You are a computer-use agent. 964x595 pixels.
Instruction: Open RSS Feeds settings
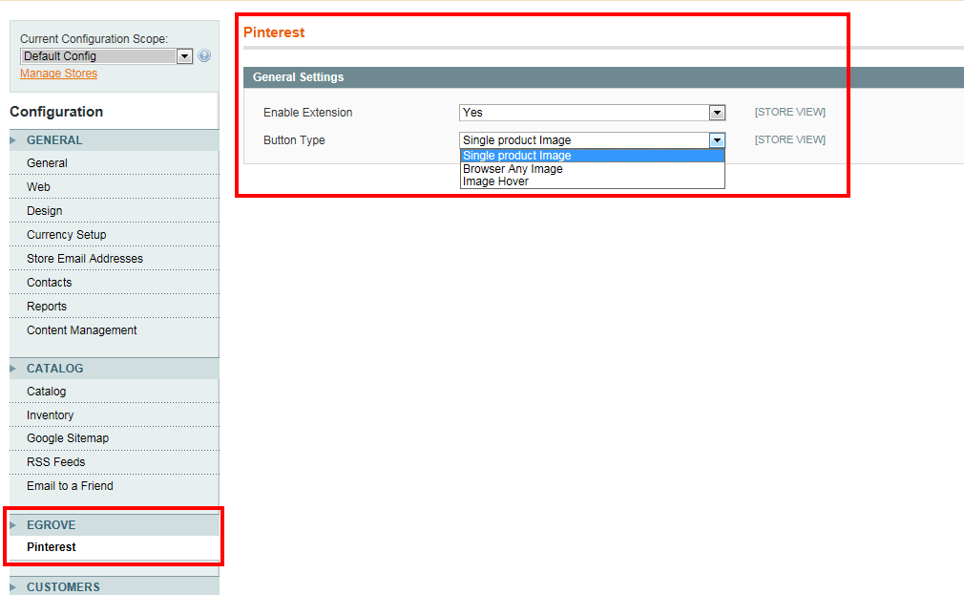click(x=115, y=462)
